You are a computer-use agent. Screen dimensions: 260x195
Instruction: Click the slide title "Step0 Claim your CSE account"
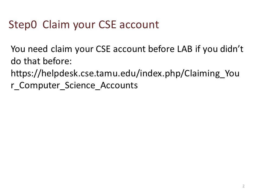pos(84,25)
